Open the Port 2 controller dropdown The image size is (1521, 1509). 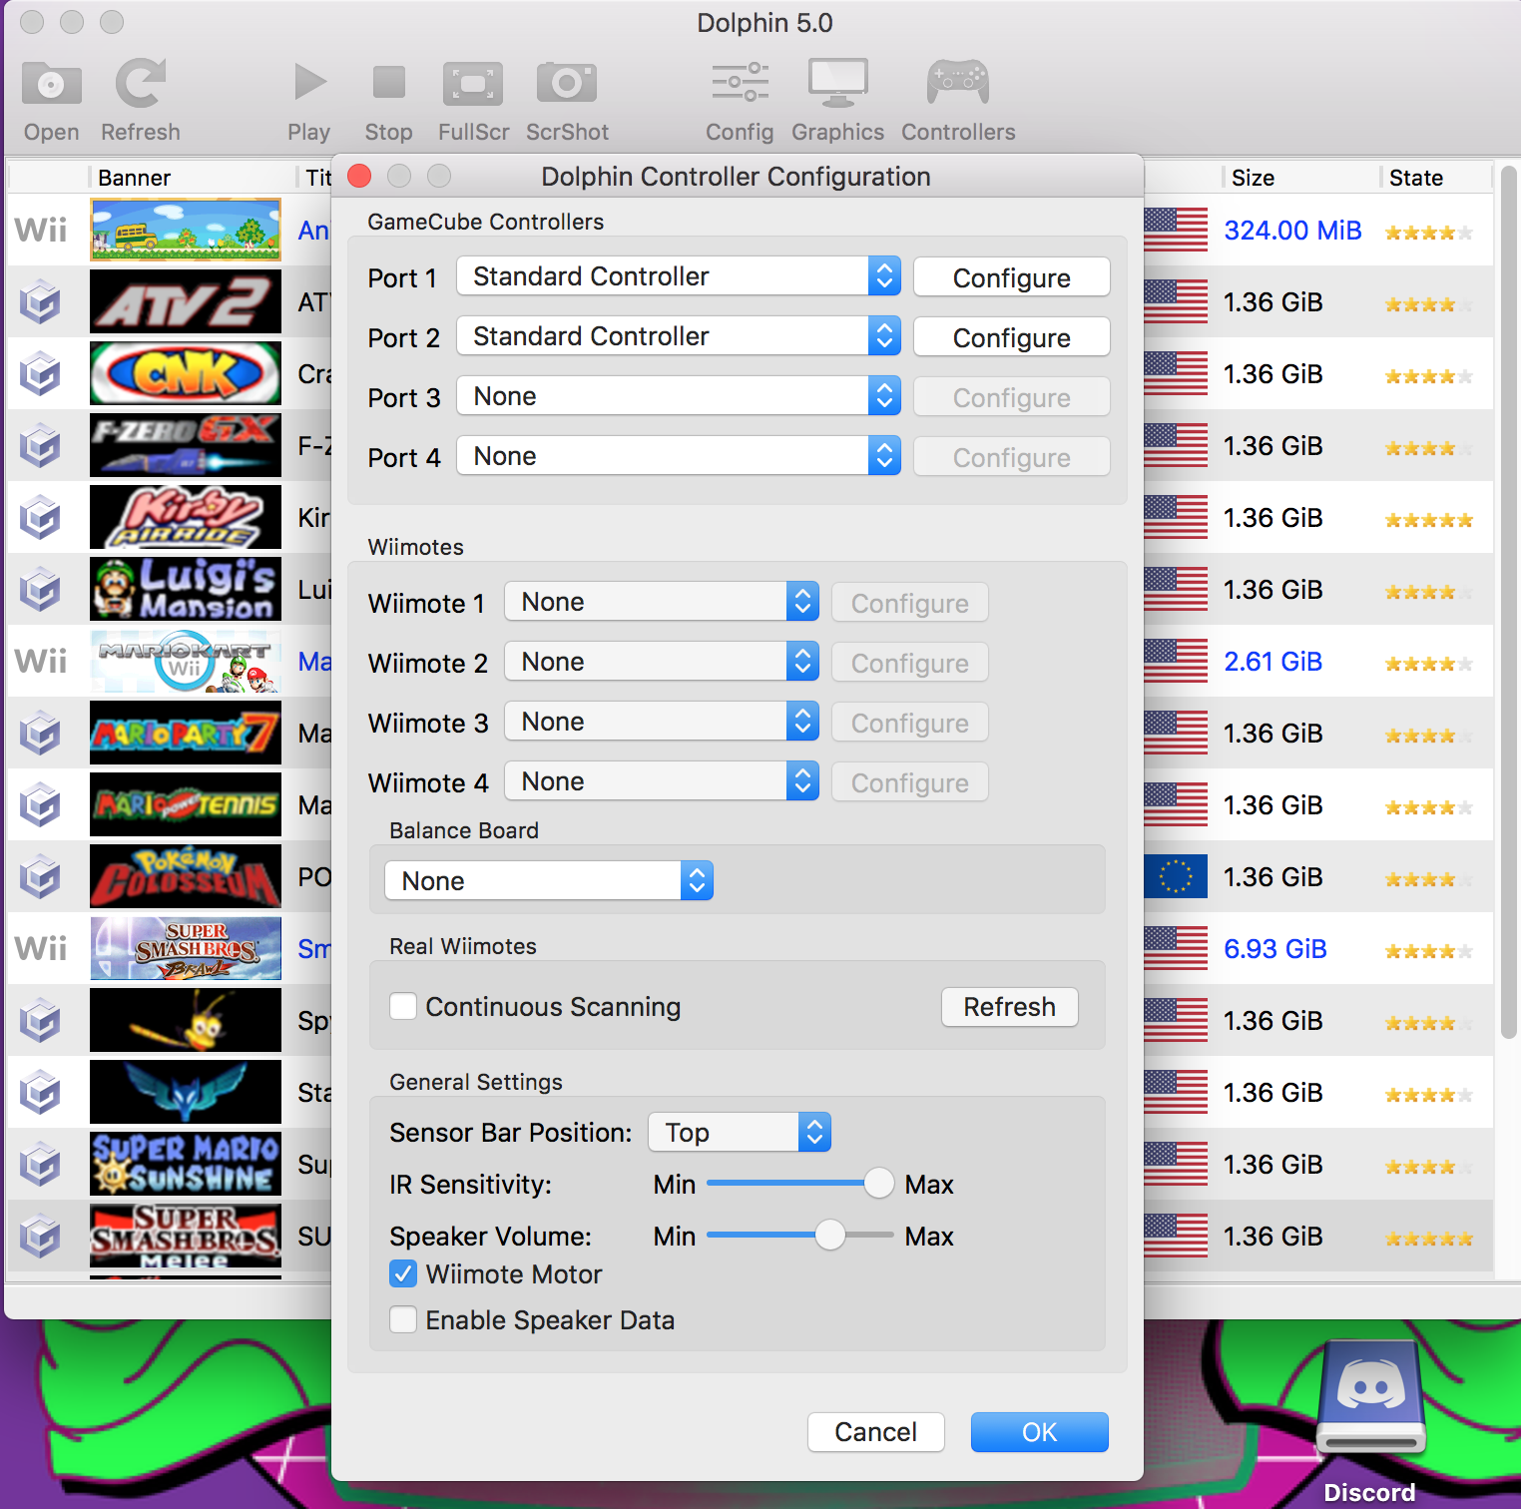click(x=679, y=336)
